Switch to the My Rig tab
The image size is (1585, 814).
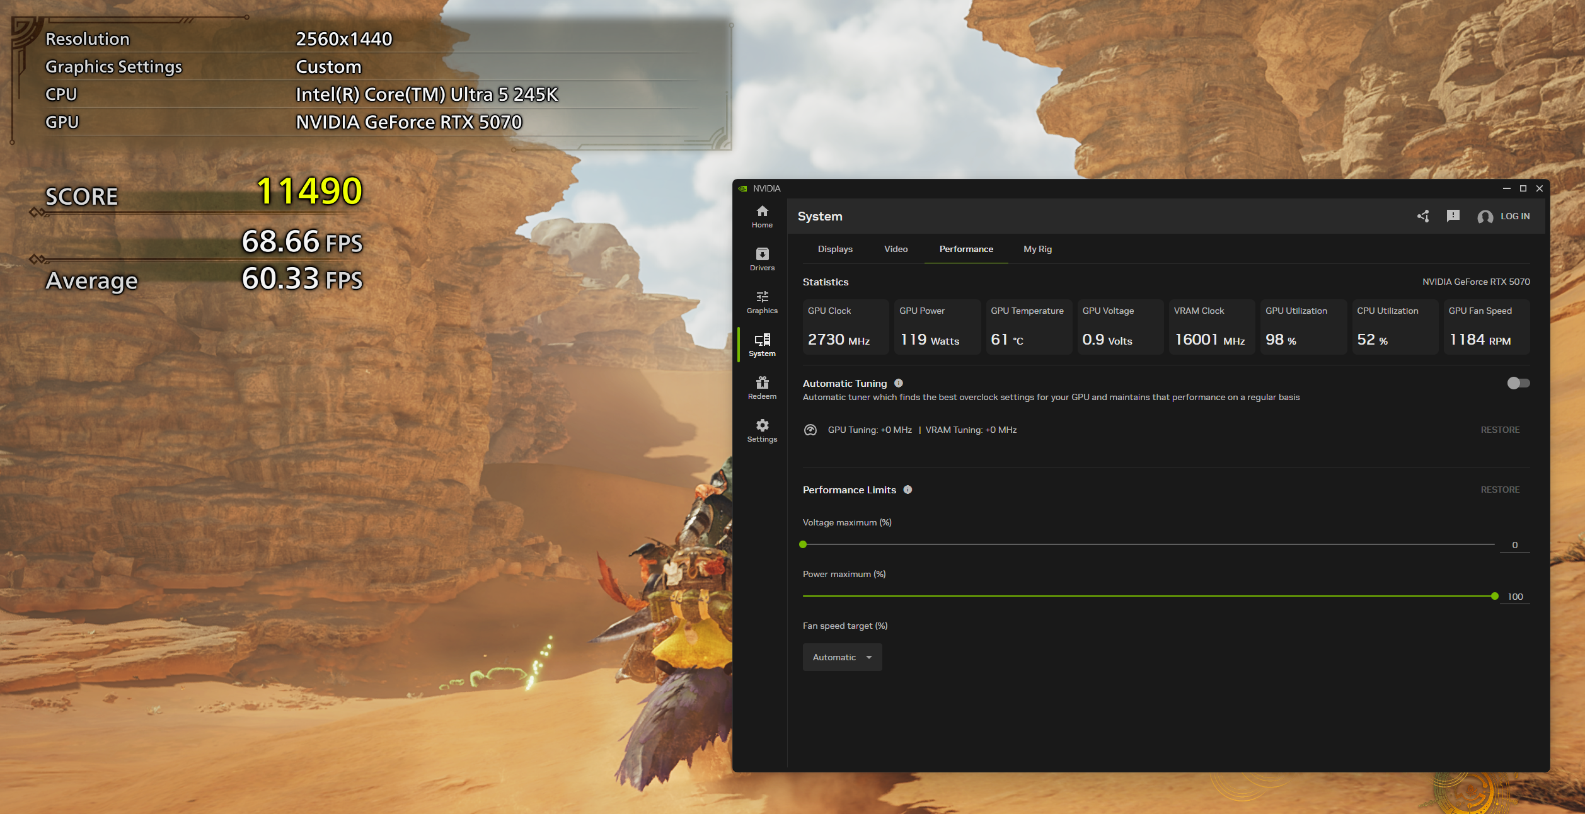1037,249
